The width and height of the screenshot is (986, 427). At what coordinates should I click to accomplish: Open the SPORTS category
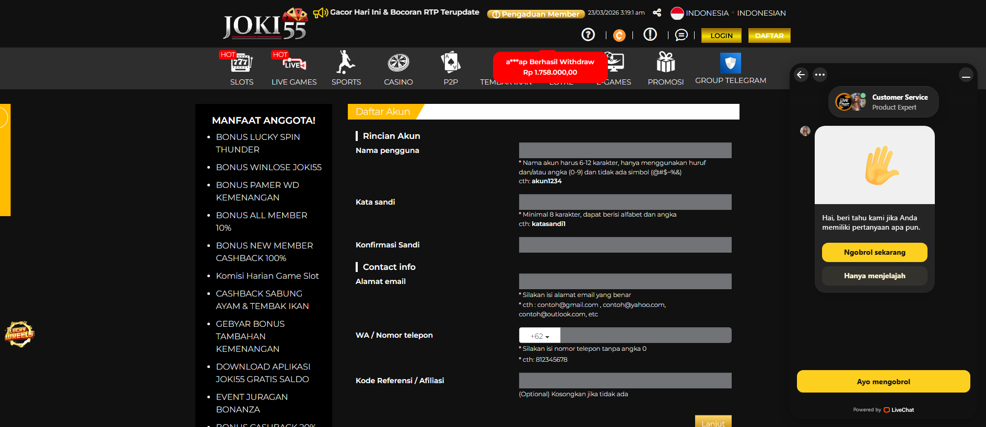tap(346, 69)
